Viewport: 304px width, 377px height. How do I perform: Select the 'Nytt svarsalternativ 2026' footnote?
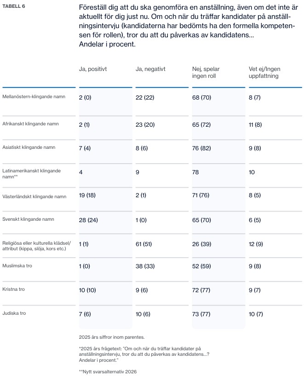point(108,372)
